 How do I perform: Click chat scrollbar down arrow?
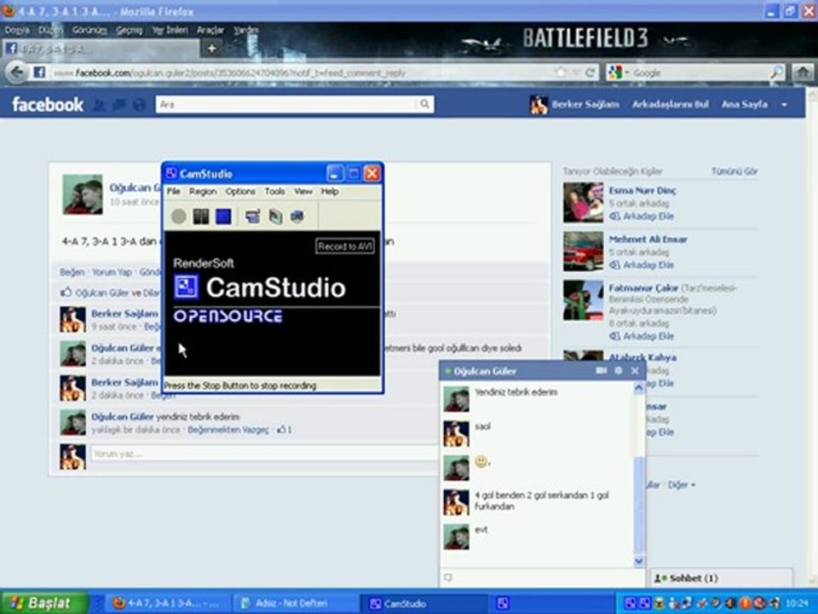click(x=638, y=561)
